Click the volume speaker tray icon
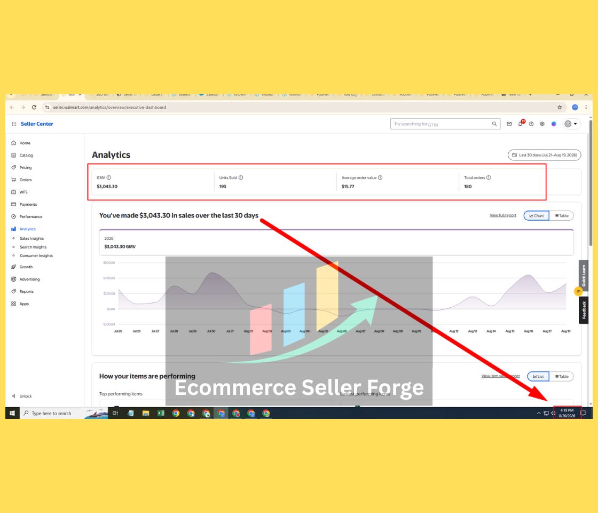The width and height of the screenshot is (598, 513). (x=553, y=414)
